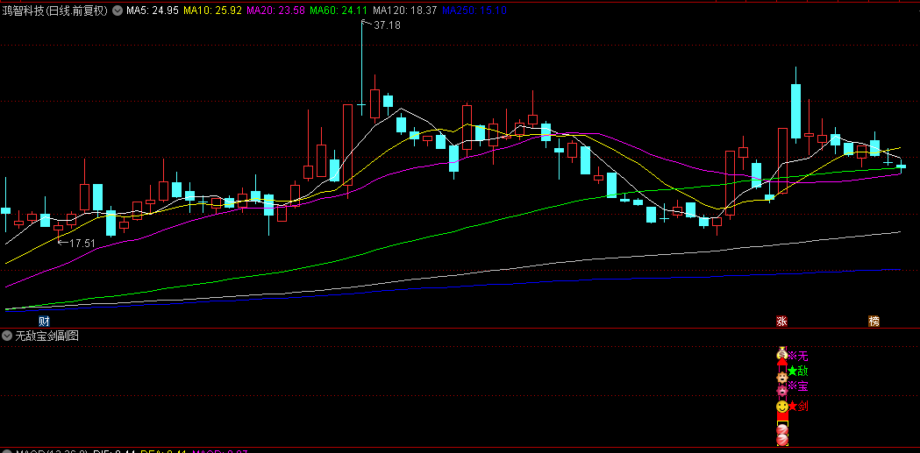Image resolution: width=920 pixels, height=453 pixels.
Task: Click the upper red ball icon
Action: [782, 429]
